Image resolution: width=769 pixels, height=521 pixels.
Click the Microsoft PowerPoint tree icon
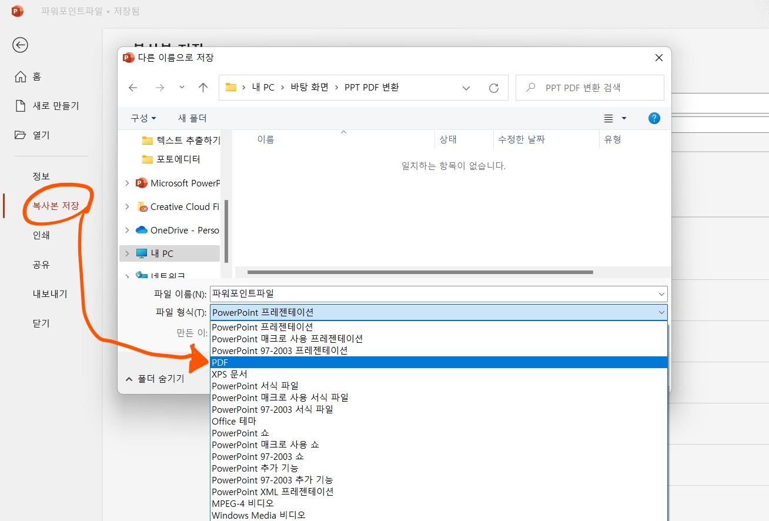click(142, 183)
